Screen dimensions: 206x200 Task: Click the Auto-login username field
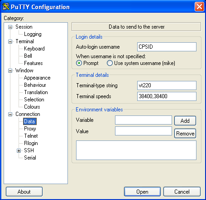coord(167,47)
